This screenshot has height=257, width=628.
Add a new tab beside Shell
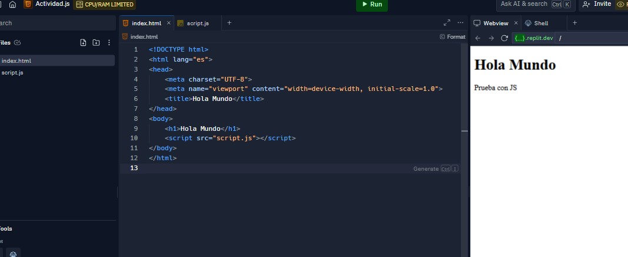pos(574,23)
